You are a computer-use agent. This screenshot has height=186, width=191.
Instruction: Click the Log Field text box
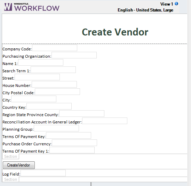click(43, 173)
